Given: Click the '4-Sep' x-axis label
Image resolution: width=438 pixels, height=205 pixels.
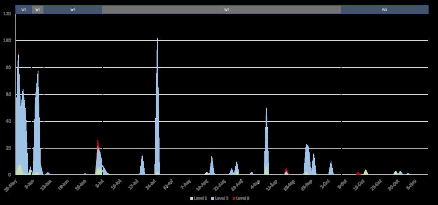Looking at the screenshot, I should [x=255, y=184].
